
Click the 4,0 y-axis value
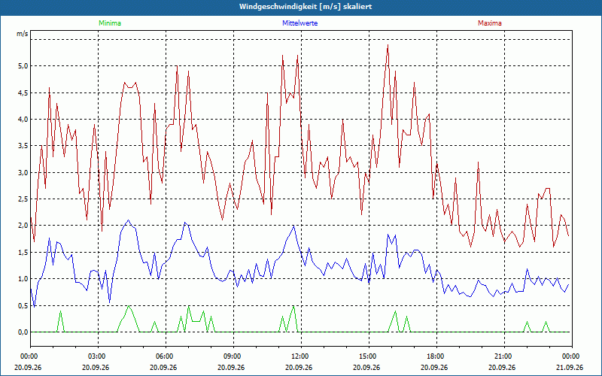point(23,120)
